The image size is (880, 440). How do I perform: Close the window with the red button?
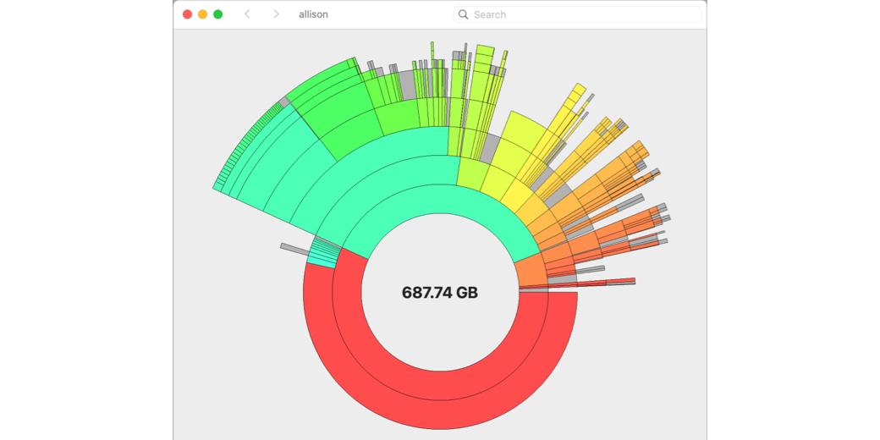(188, 14)
